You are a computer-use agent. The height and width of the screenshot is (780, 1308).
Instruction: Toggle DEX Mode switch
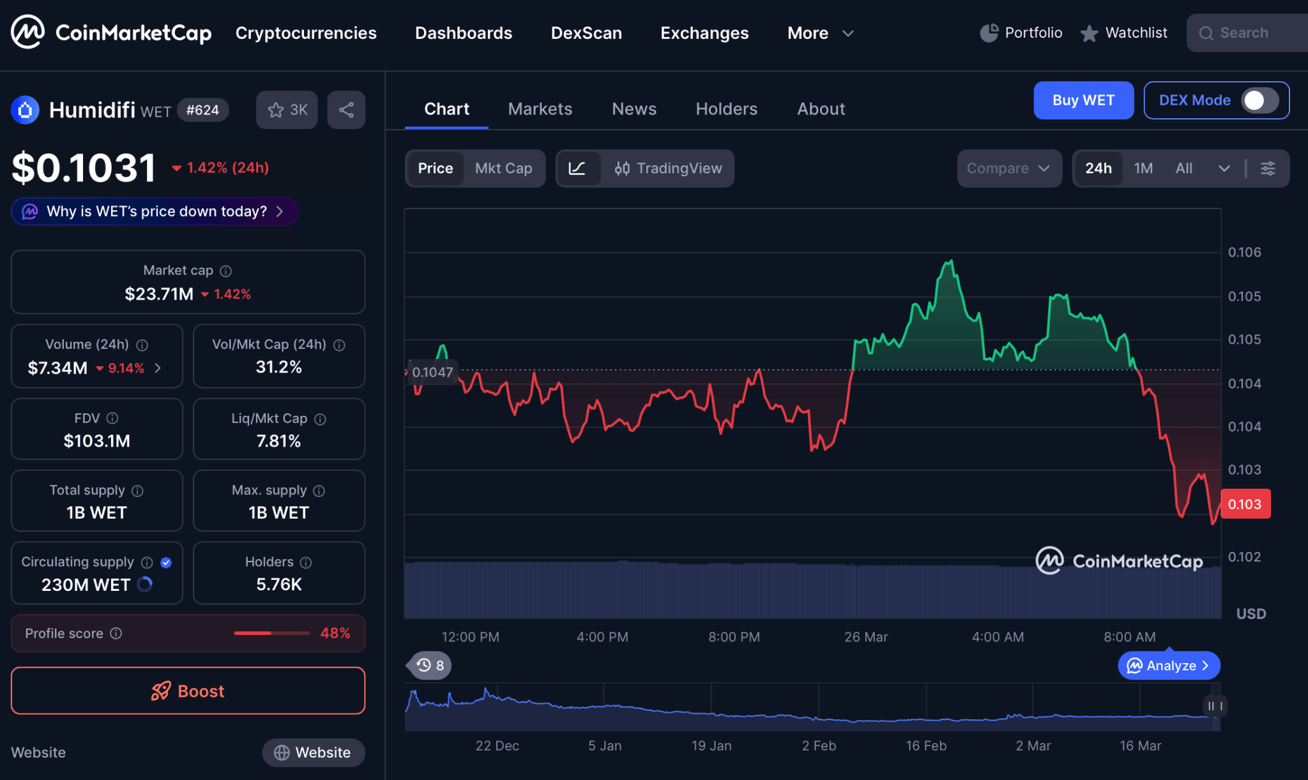(1259, 100)
